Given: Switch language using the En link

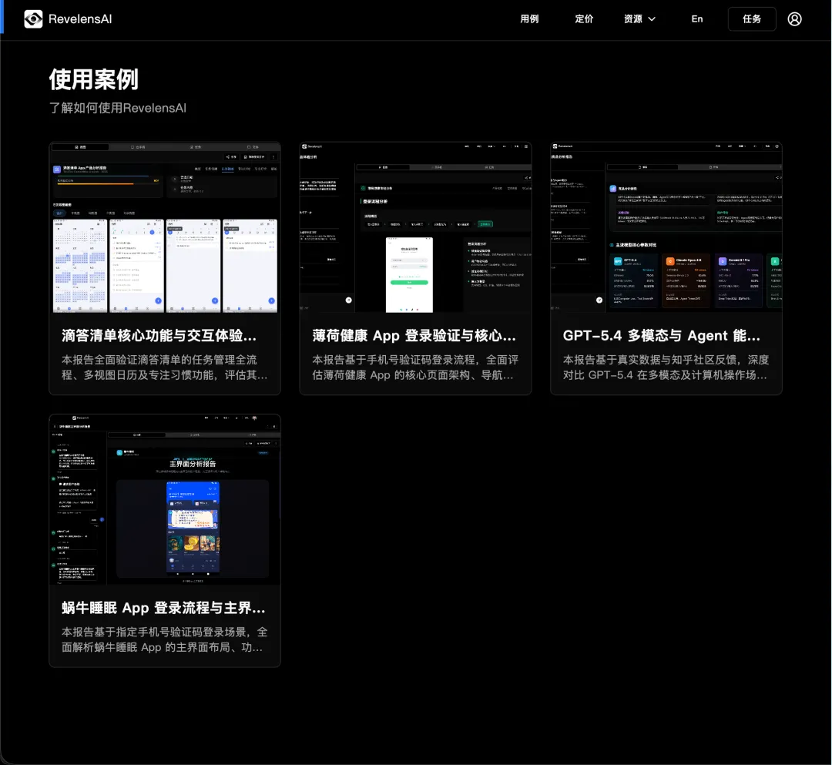Looking at the screenshot, I should [x=696, y=19].
